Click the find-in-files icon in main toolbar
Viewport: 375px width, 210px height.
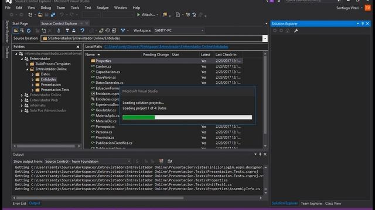click(x=165, y=15)
